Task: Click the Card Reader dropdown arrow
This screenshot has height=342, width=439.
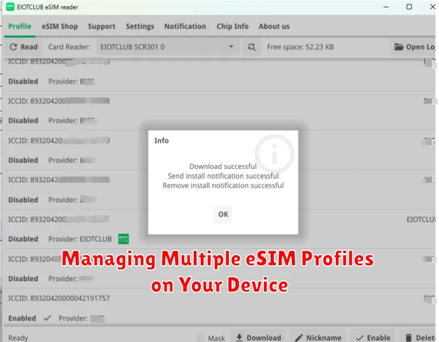Action: pos(231,47)
